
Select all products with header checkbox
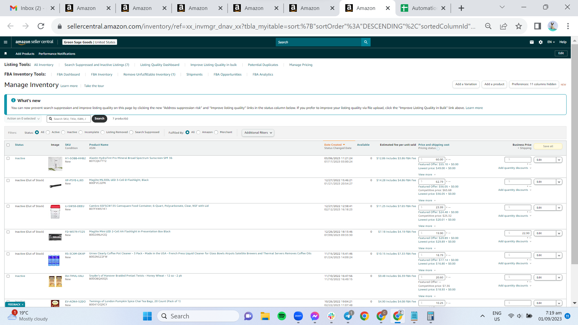pos(8,145)
